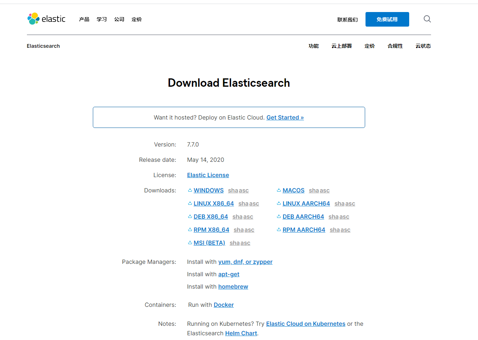Click 联系我们 link

(347, 20)
